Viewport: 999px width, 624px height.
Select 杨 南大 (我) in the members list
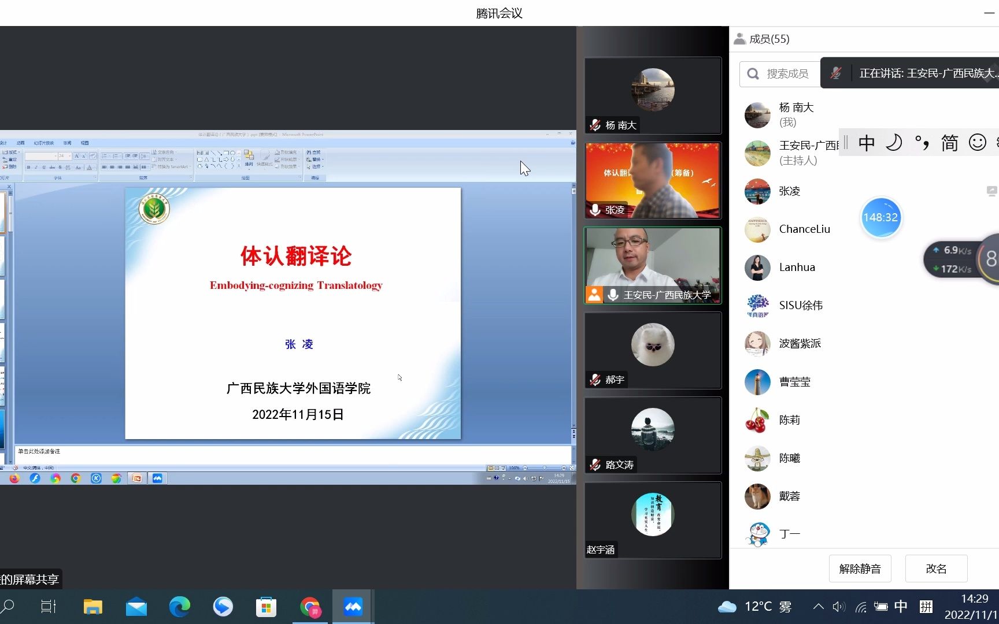click(x=864, y=115)
